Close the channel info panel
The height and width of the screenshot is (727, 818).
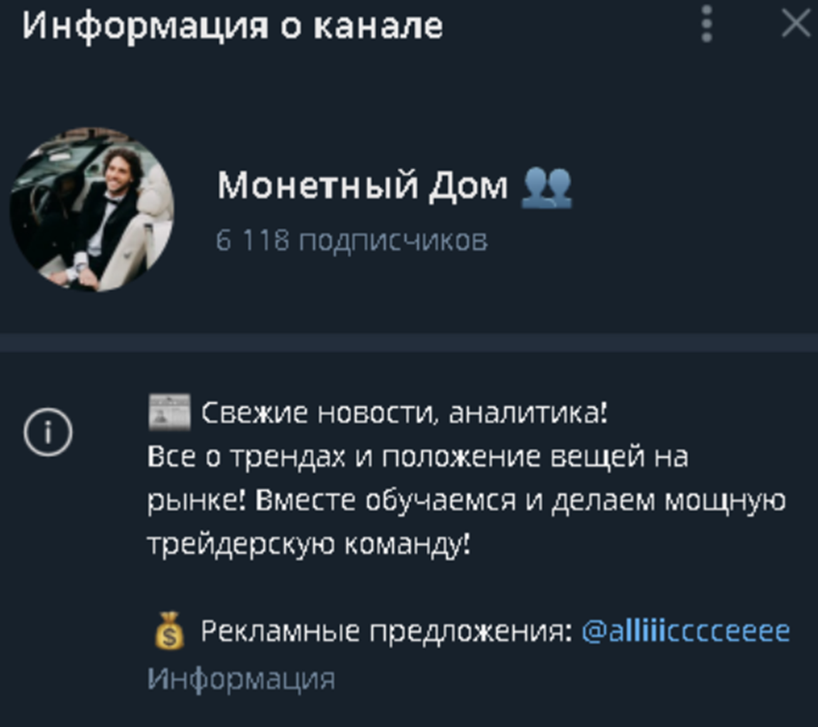(x=796, y=24)
